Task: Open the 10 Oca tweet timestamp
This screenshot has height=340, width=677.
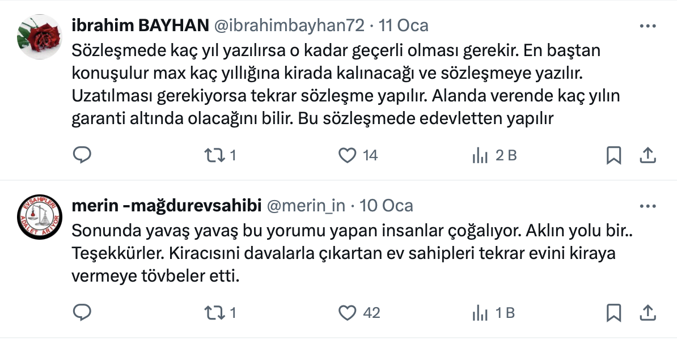Action: pos(387,206)
